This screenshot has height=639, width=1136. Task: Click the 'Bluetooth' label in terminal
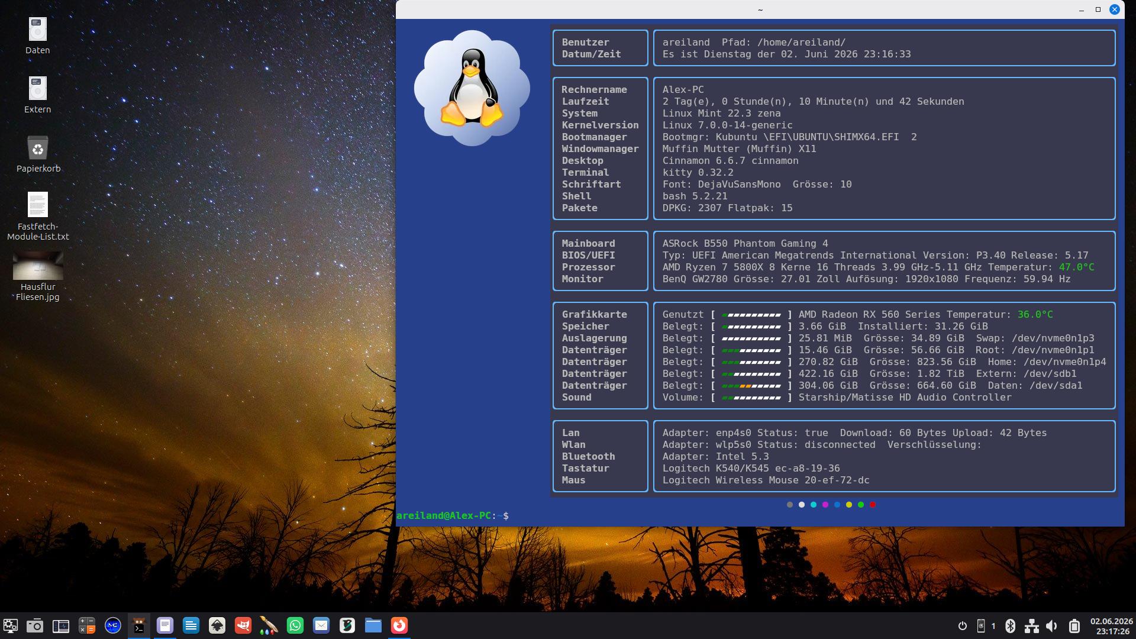pos(588,457)
